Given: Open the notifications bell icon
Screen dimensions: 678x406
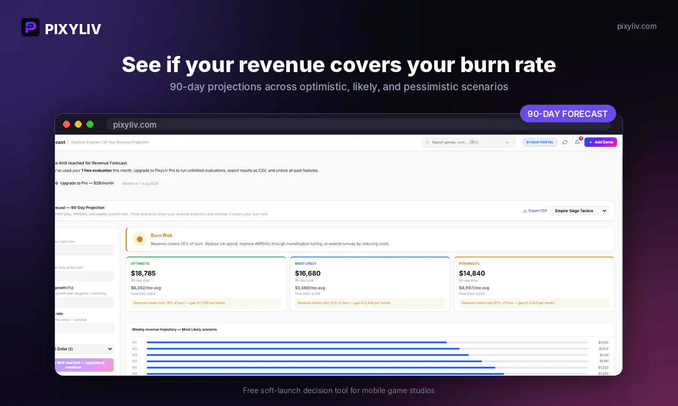Looking at the screenshot, I should click(577, 142).
